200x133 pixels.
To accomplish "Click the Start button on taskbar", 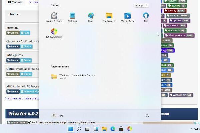I will [71, 129].
